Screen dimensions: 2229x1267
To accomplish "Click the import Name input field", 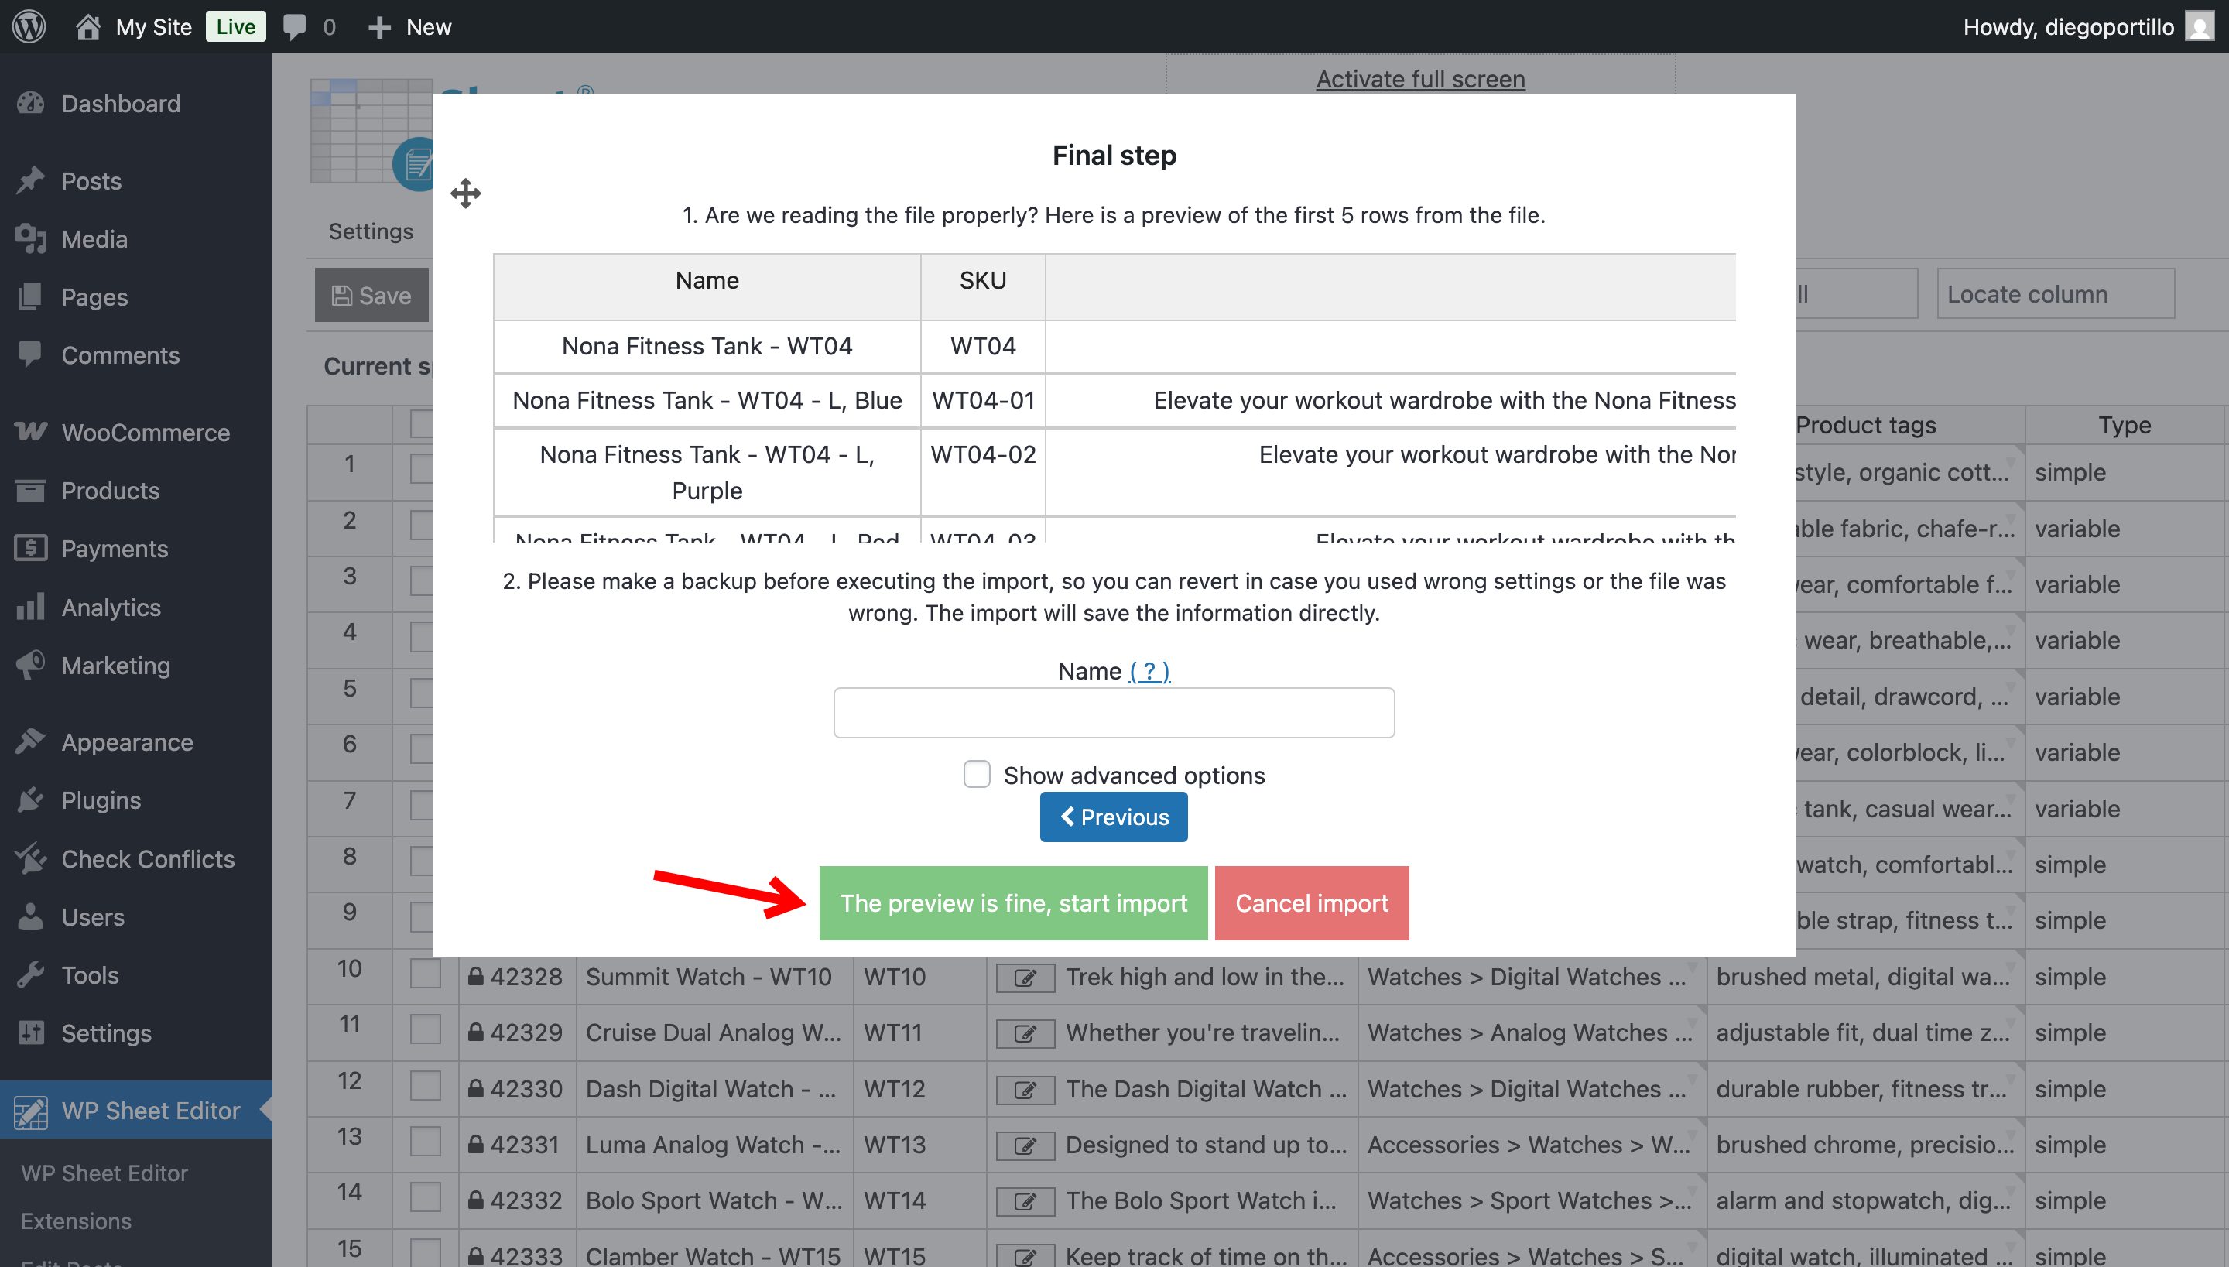I will pos(1113,713).
